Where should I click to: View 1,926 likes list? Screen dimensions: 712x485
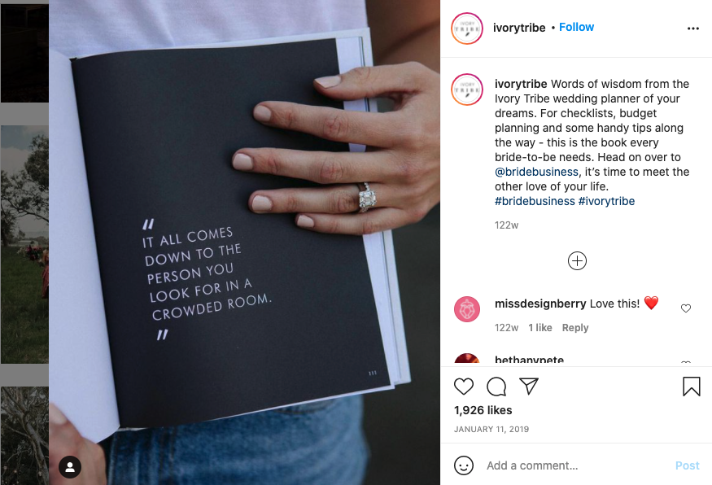pos(483,410)
